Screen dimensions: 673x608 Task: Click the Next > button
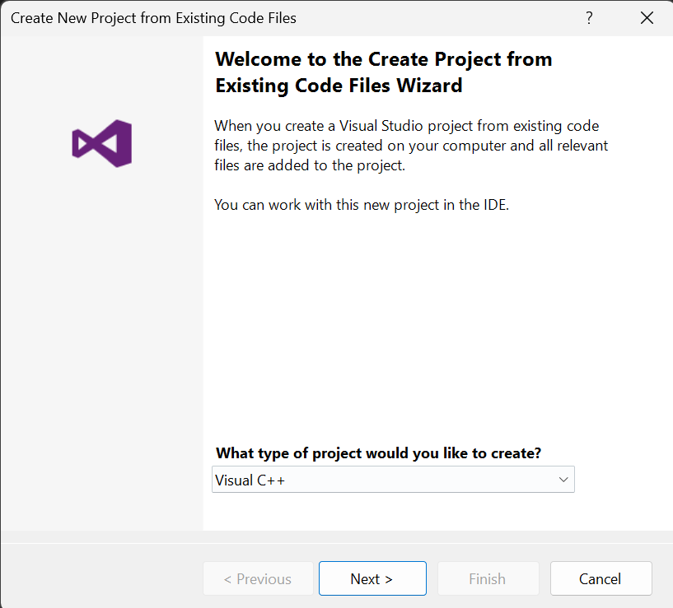click(x=372, y=578)
